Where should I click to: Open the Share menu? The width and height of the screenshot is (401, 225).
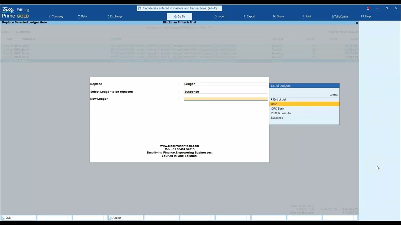click(x=279, y=16)
